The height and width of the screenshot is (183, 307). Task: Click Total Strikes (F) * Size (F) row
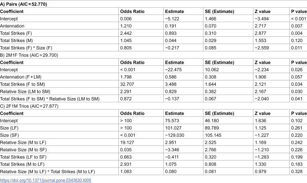[153, 48]
